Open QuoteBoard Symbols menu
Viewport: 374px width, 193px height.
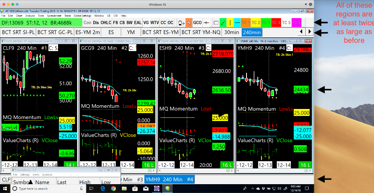coord(47,175)
